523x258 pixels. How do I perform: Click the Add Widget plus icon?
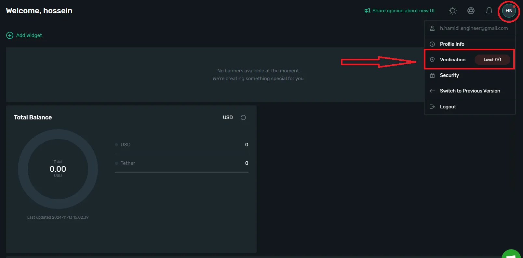pyautogui.click(x=10, y=35)
